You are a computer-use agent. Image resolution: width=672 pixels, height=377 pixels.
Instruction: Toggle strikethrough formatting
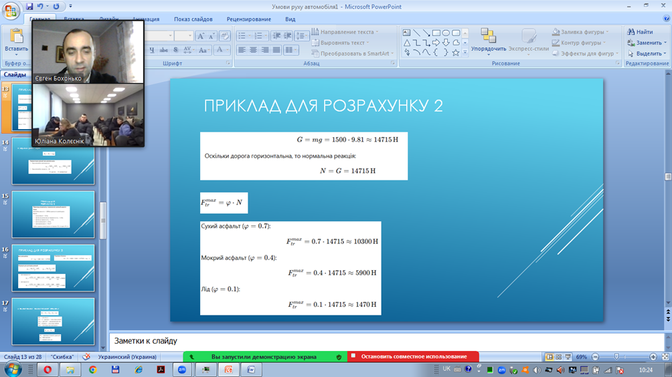click(x=164, y=50)
